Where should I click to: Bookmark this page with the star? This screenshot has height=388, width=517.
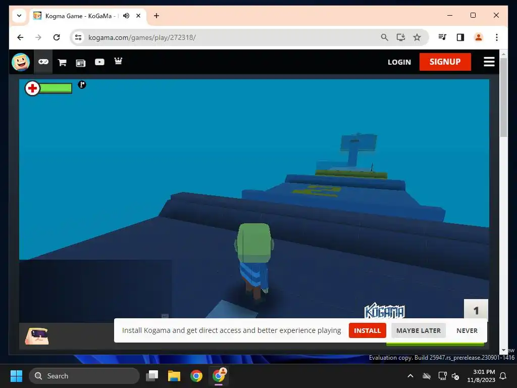pyautogui.click(x=417, y=37)
